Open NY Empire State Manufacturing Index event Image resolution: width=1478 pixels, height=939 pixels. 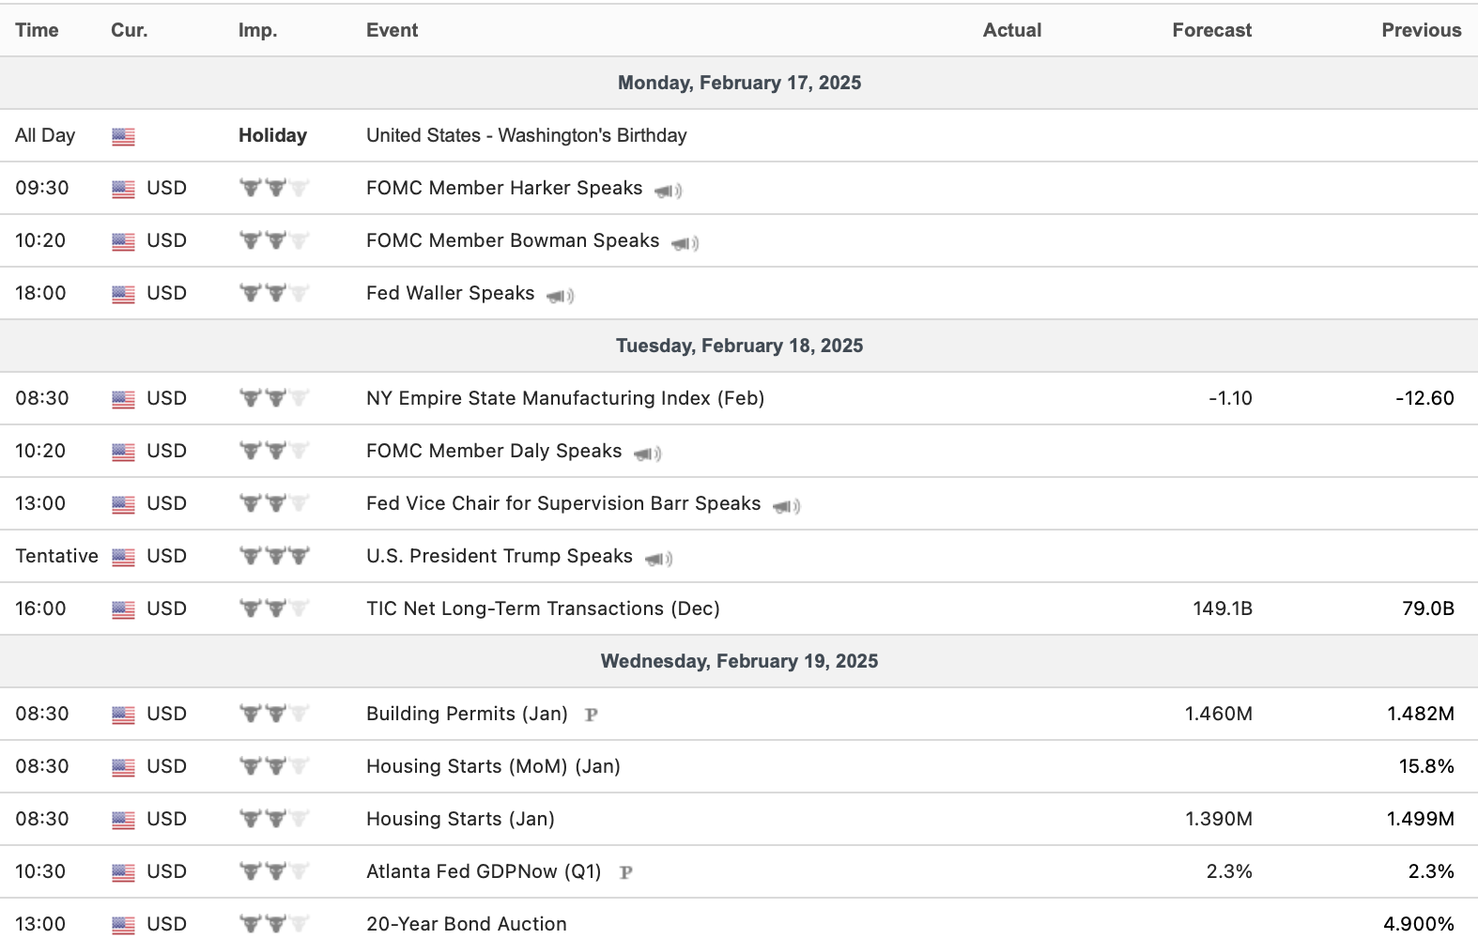(x=564, y=398)
